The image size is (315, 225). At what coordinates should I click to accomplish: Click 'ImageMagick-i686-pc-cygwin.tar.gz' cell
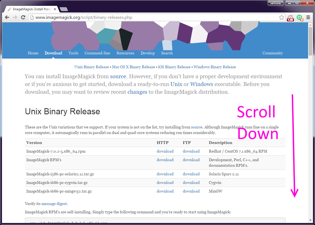57,183
